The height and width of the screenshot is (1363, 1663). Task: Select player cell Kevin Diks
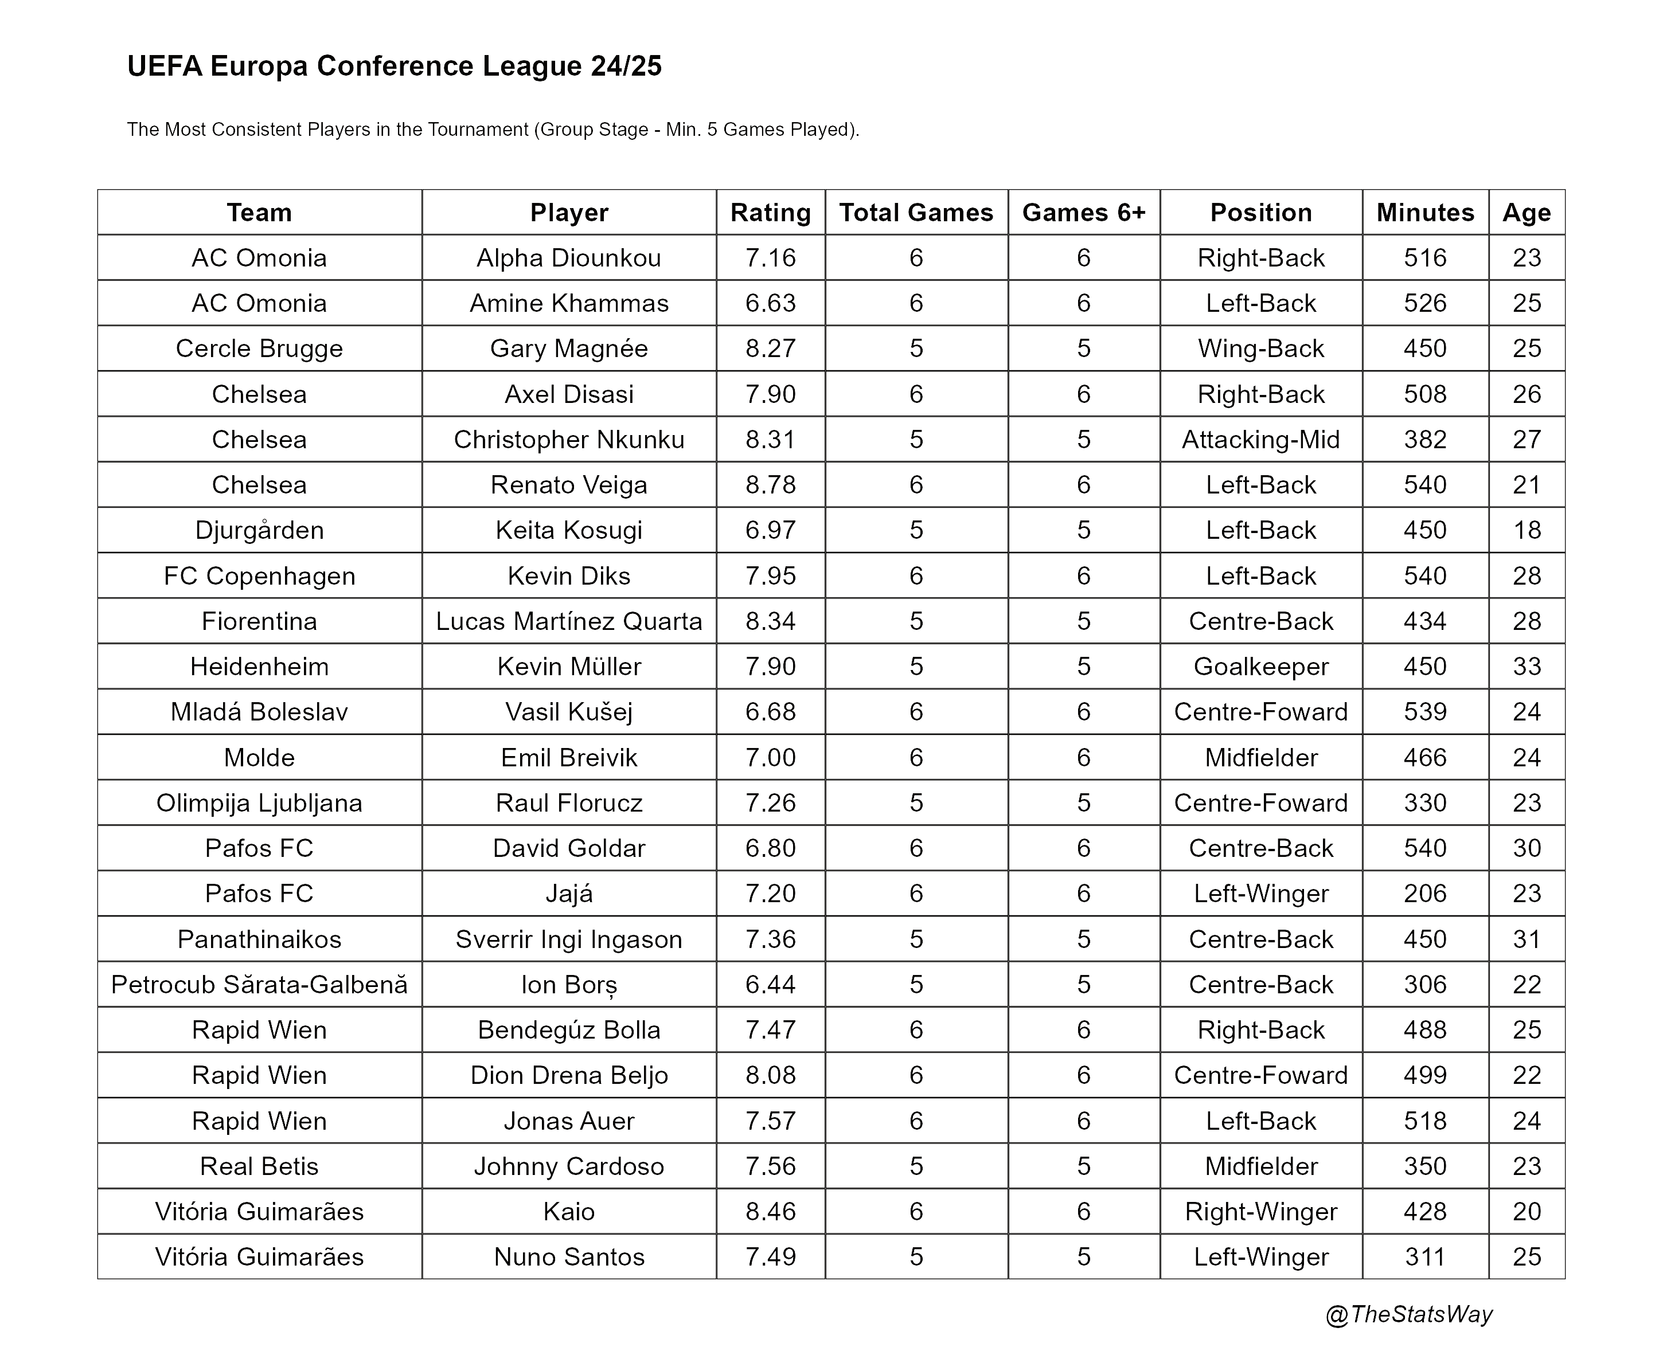(569, 576)
